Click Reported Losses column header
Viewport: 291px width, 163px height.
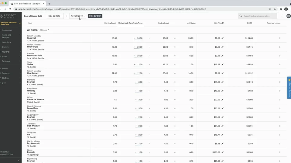[x=273, y=23]
